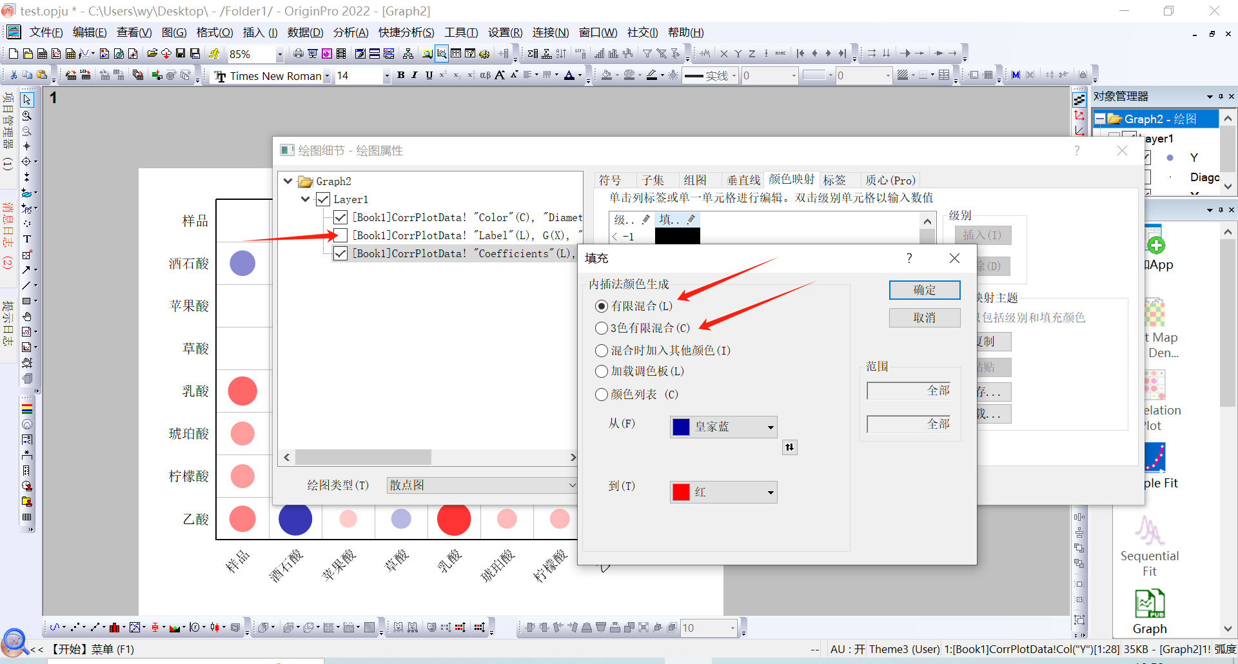The width and height of the screenshot is (1238, 664).
Task: Select the 加载调色板 radio option
Action: [601, 371]
